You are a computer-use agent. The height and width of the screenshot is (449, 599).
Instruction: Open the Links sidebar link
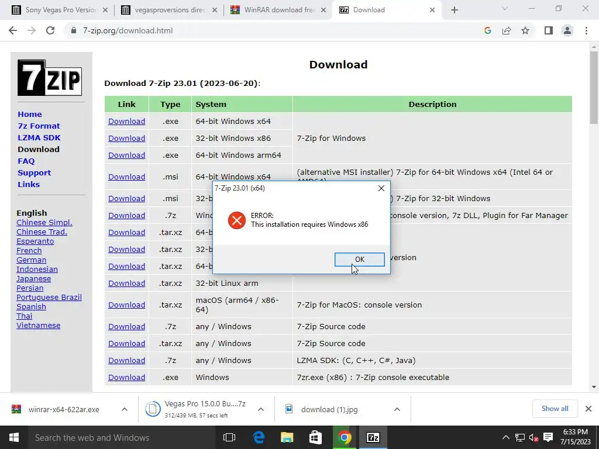(29, 184)
